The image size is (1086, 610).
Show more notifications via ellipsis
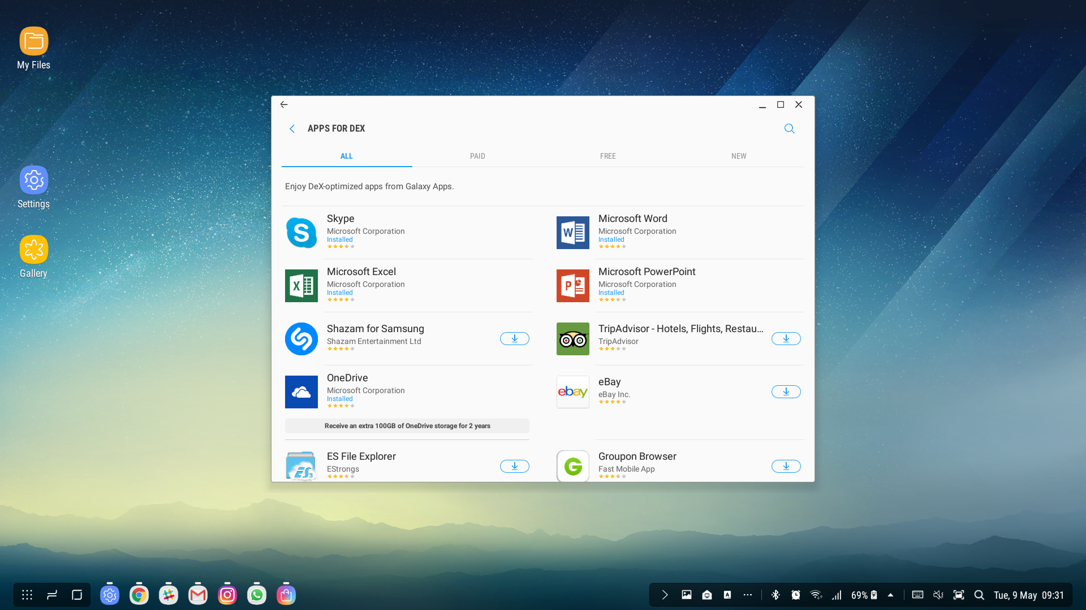748,595
